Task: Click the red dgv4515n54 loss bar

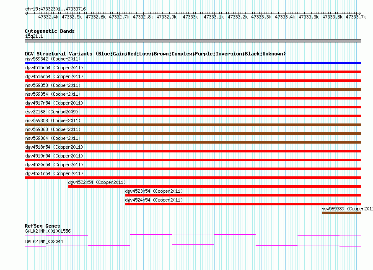Action: pyautogui.click(x=193, y=72)
